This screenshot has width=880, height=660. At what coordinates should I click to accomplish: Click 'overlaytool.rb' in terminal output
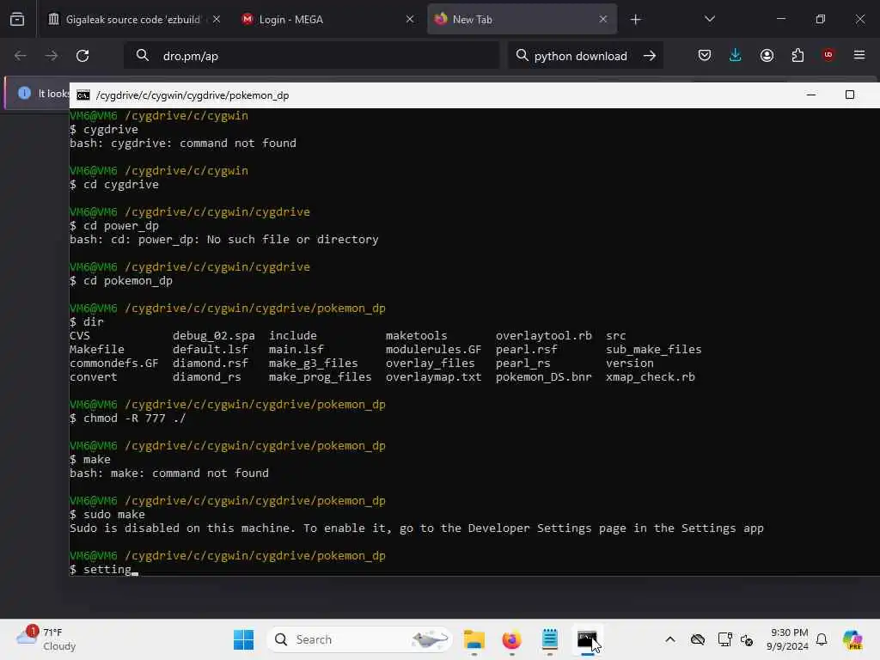tap(544, 336)
